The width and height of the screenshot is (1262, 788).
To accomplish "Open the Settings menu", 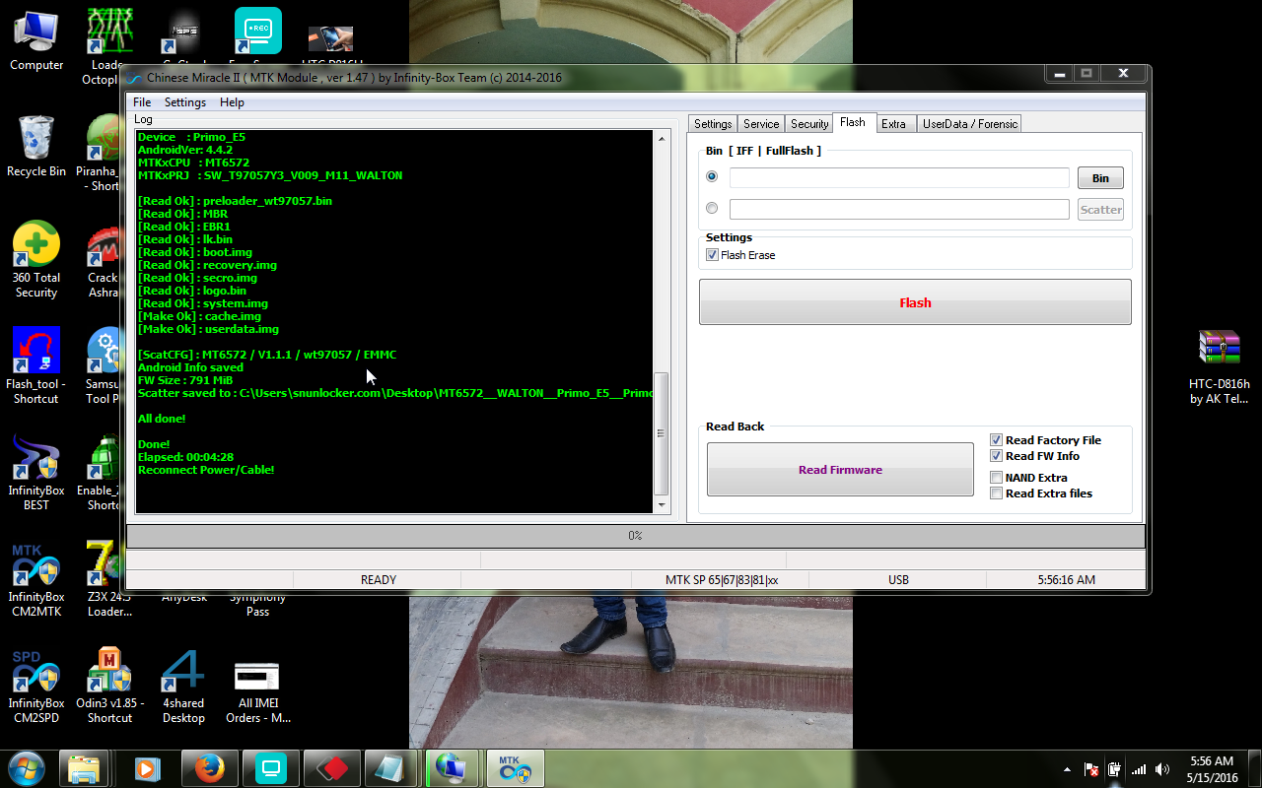I will [185, 102].
